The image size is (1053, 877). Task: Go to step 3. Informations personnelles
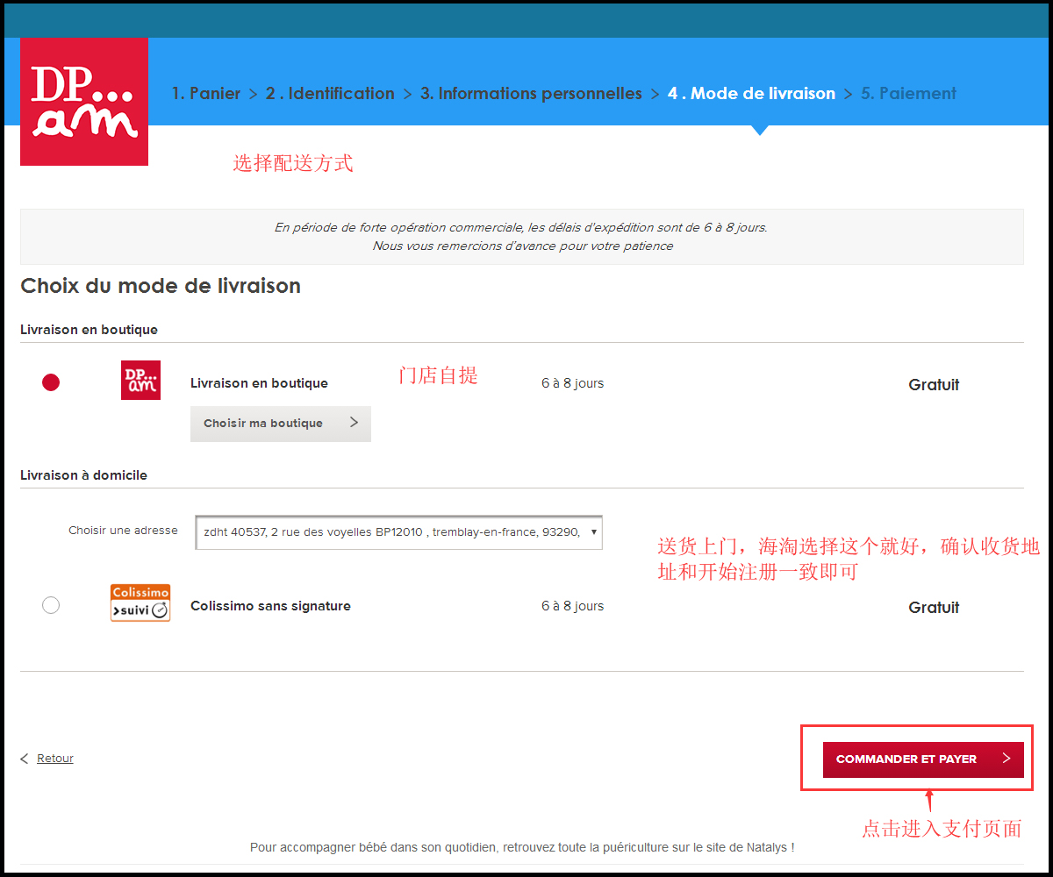coord(531,93)
